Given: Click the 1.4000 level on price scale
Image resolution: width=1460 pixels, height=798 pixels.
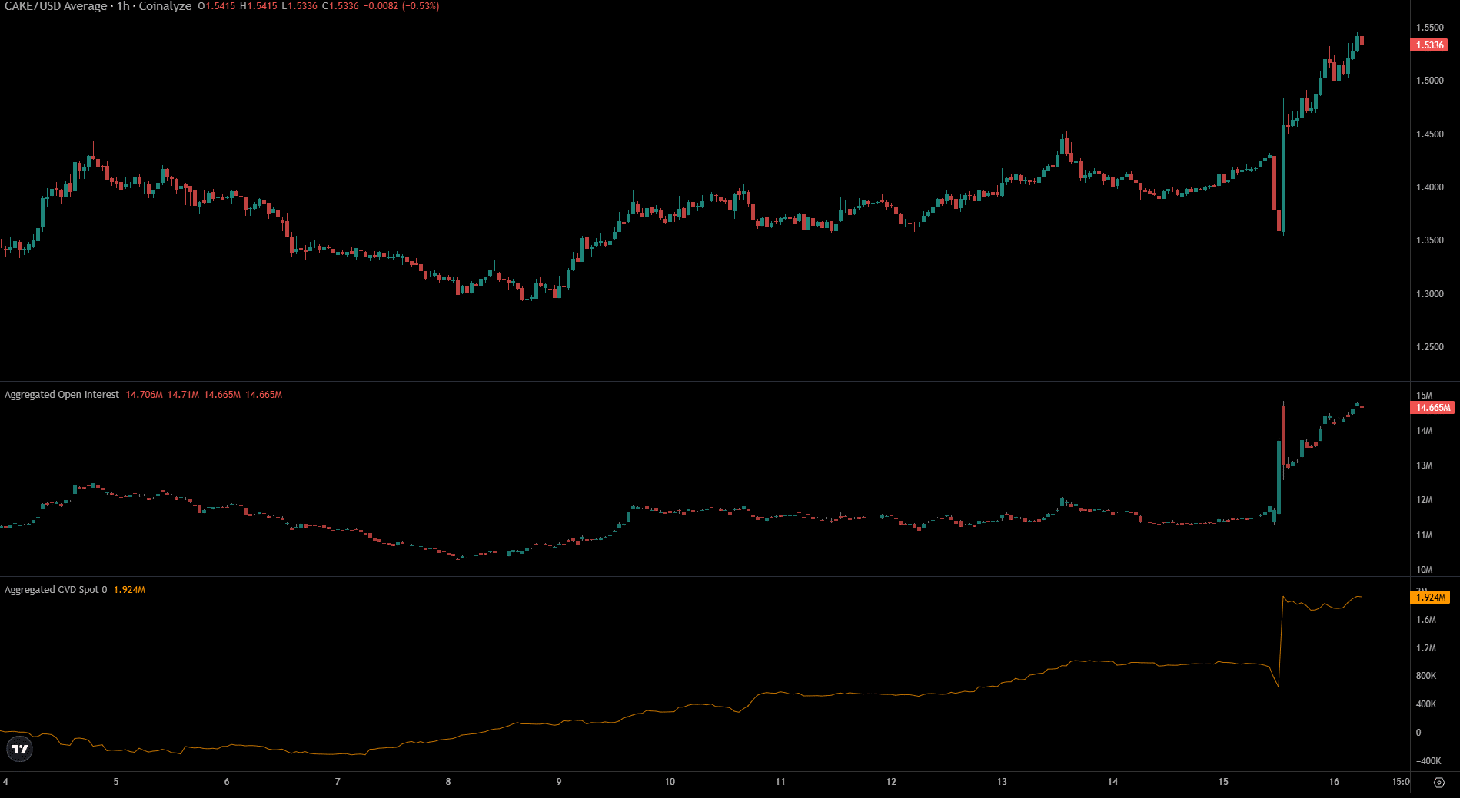Looking at the screenshot, I should point(1429,187).
